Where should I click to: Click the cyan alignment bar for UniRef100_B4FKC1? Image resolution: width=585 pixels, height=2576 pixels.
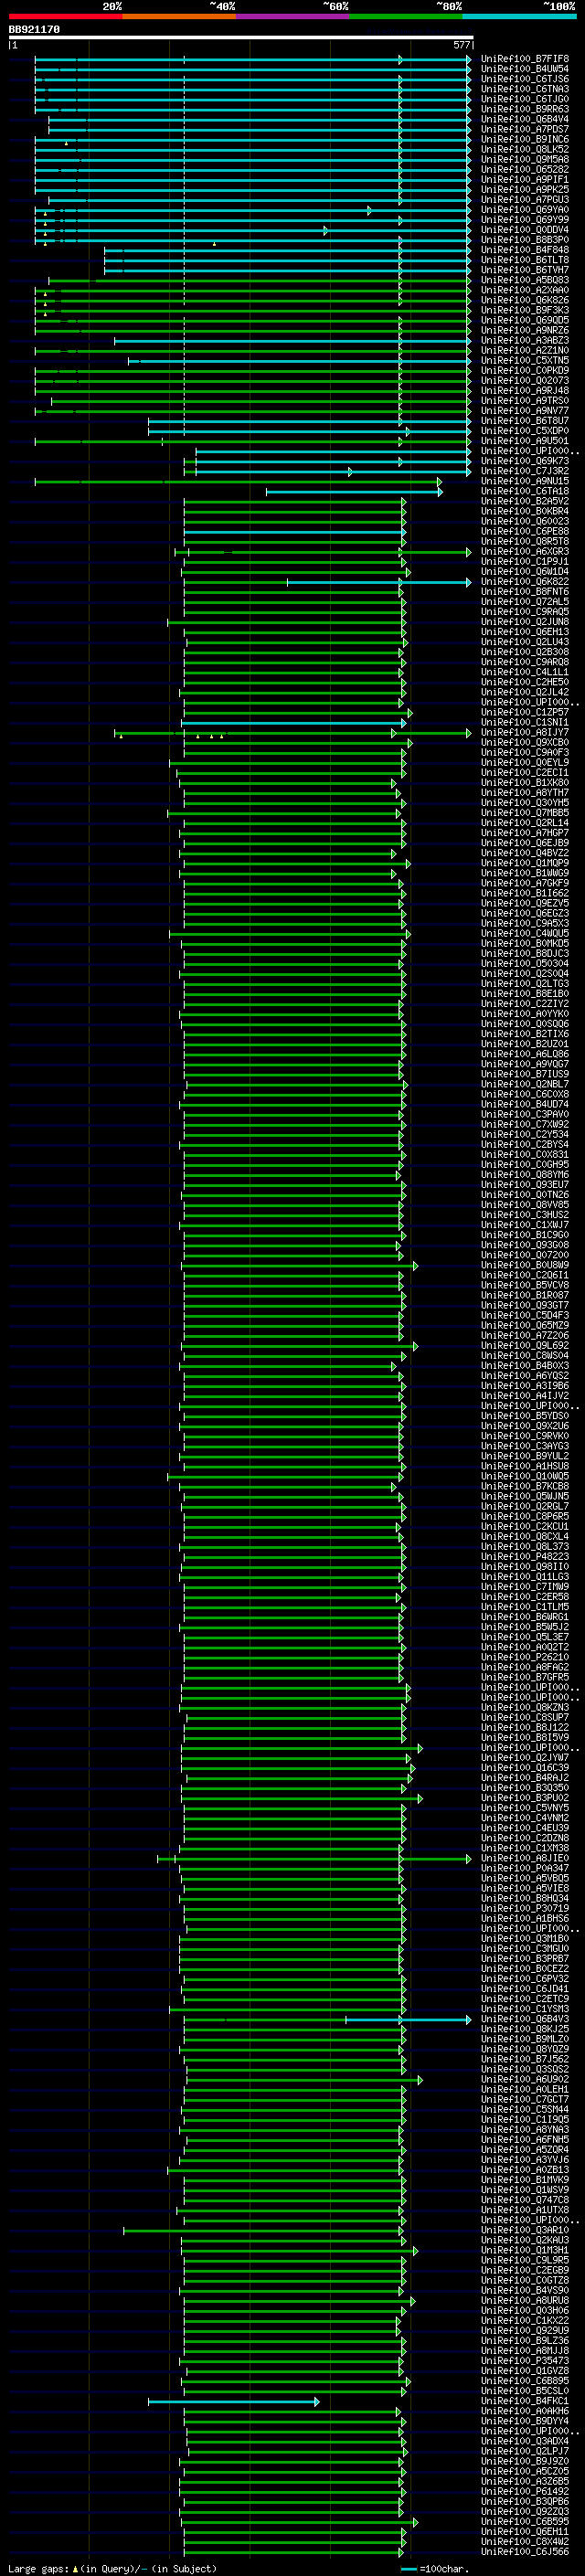coord(233,2401)
